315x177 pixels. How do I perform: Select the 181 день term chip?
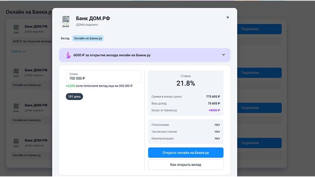(x=74, y=96)
